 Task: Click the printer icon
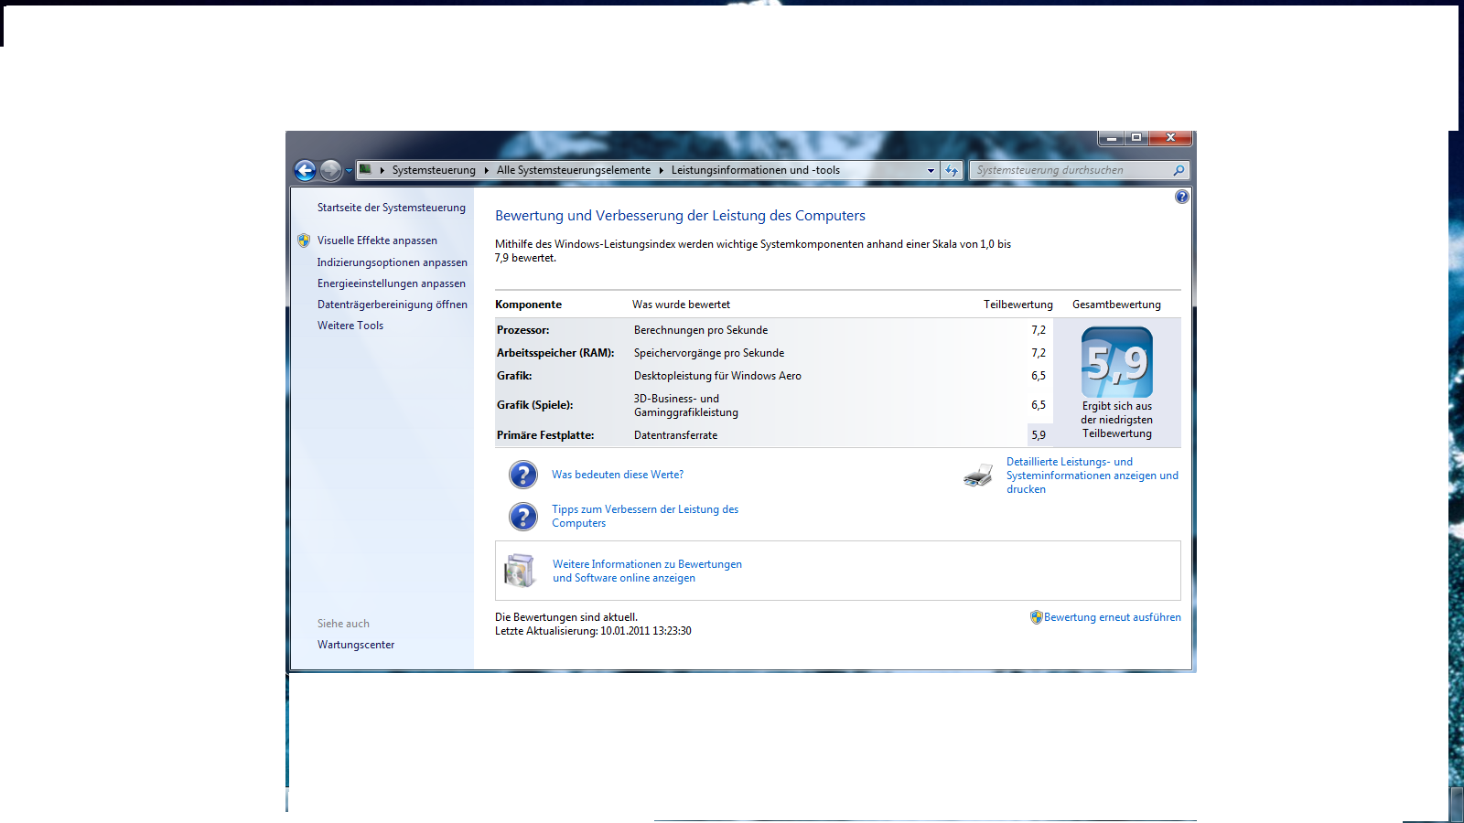click(978, 476)
